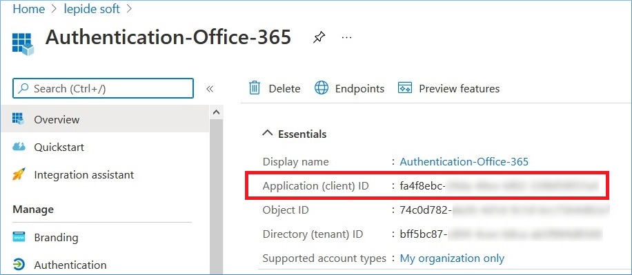Screen dimensions: 632x275
Task: Open the more options ellipsis menu
Action: coord(346,37)
